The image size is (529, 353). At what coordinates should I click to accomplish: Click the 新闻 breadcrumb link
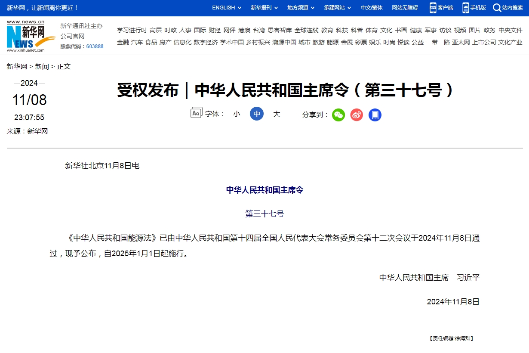click(42, 66)
